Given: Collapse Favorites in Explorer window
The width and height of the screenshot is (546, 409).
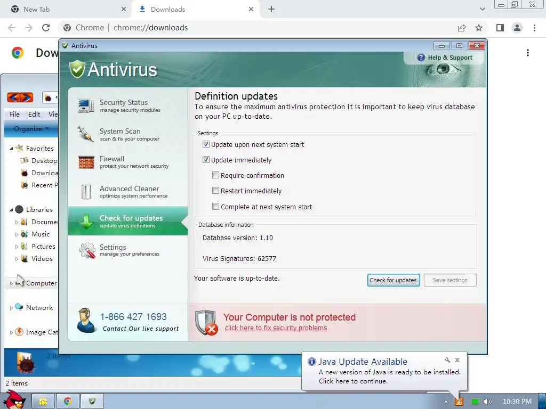Looking at the screenshot, I should click(x=11, y=149).
